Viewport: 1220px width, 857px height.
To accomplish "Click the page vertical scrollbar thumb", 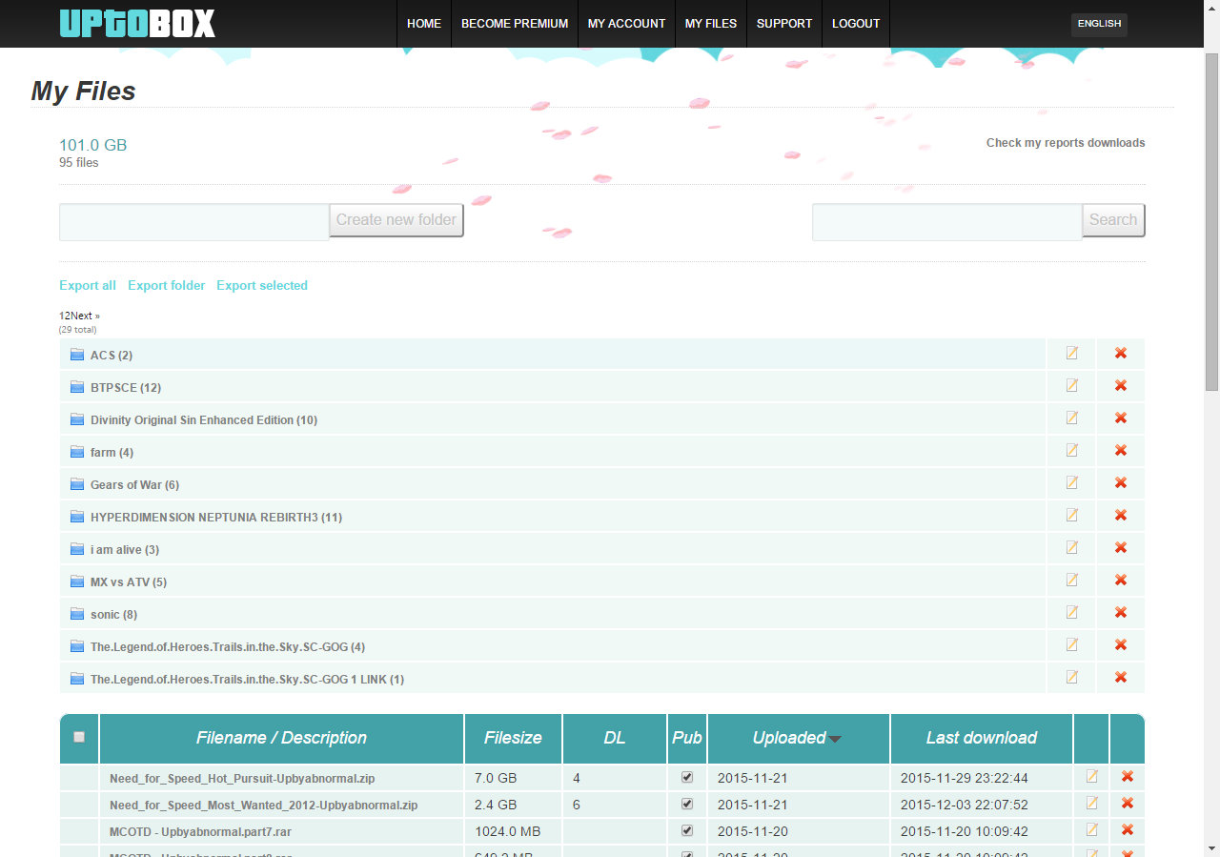I will pos(1211,221).
